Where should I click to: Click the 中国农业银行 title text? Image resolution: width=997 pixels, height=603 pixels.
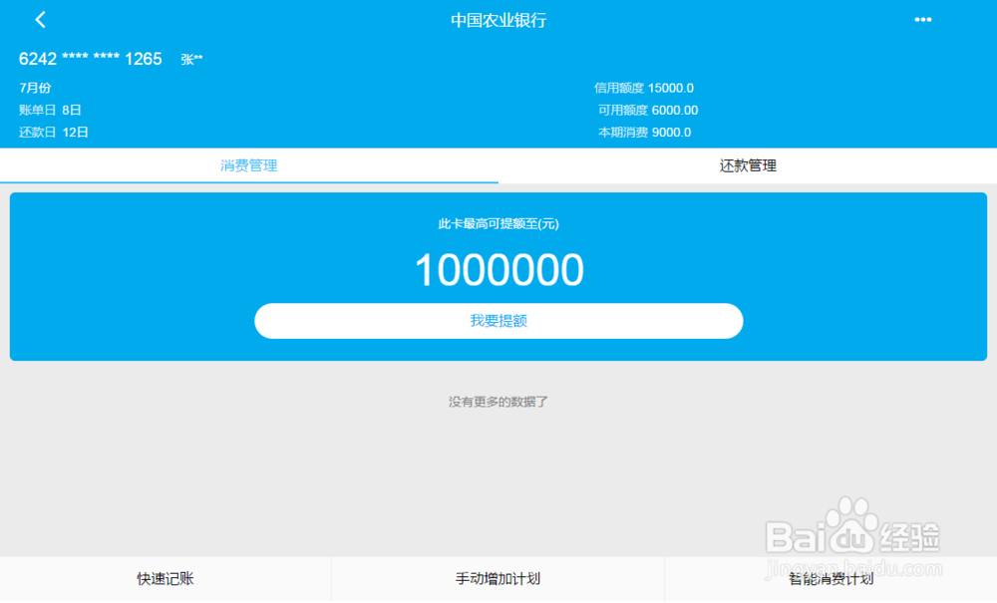click(x=498, y=20)
